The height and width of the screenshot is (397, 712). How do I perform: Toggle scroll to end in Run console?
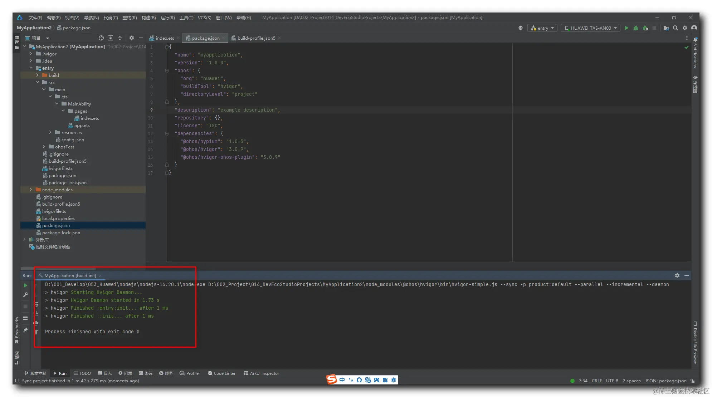(x=36, y=313)
